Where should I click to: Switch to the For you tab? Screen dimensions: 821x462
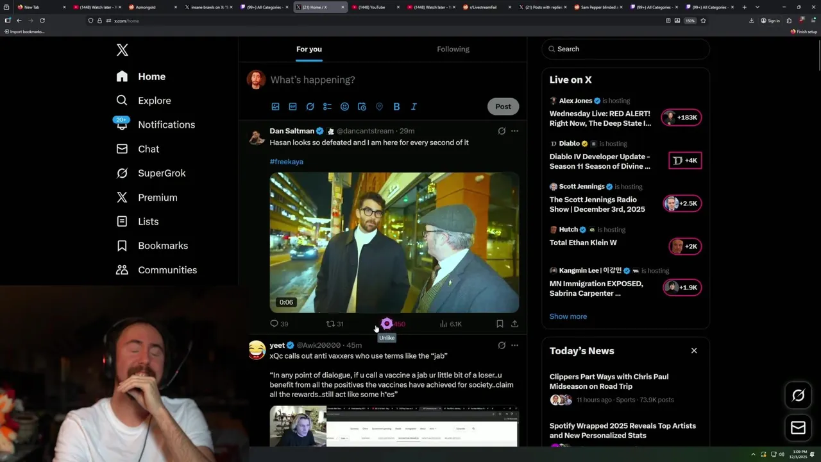coord(309,49)
